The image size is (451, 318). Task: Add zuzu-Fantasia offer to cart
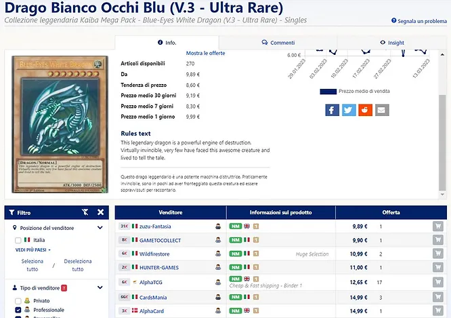pyautogui.click(x=437, y=226)
